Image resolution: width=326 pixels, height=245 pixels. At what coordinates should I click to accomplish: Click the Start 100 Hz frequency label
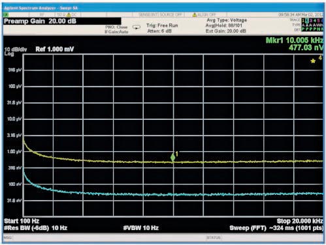pos(22,221)
